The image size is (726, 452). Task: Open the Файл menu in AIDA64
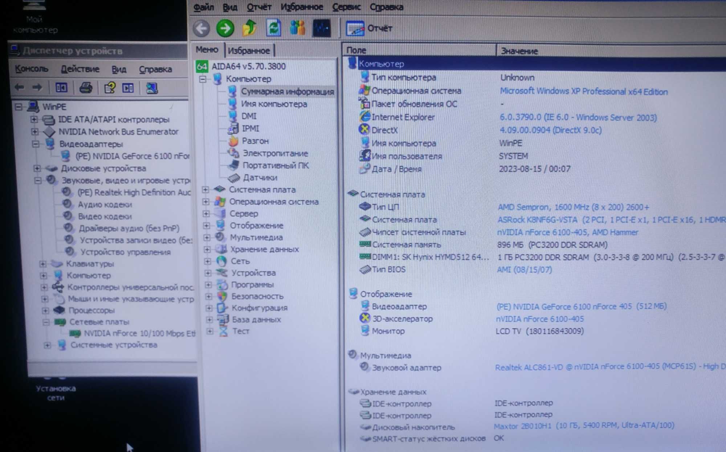204,7
